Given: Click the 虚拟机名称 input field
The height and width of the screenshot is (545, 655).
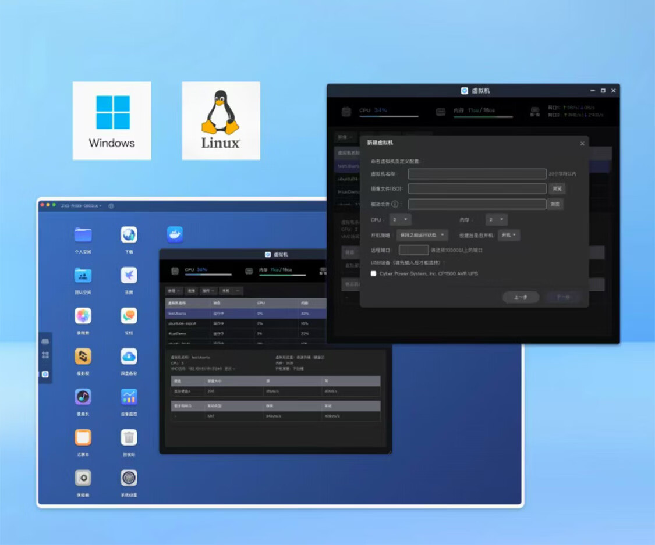Looking at the screenshot, I should [x=477, y=174].
